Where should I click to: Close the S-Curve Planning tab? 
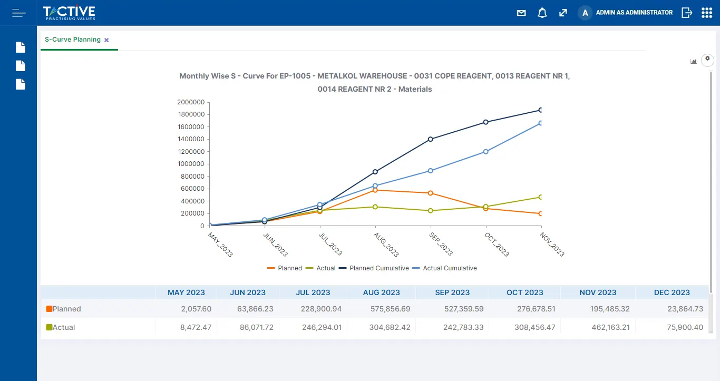(x=106, y=40)
